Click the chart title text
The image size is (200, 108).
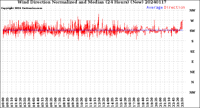pos(92,2)
